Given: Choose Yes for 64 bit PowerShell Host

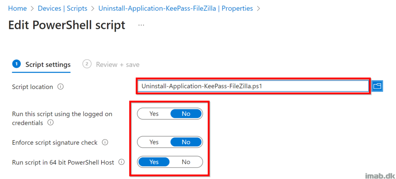Looking at the screenshot, I should [x=154, y=162].
